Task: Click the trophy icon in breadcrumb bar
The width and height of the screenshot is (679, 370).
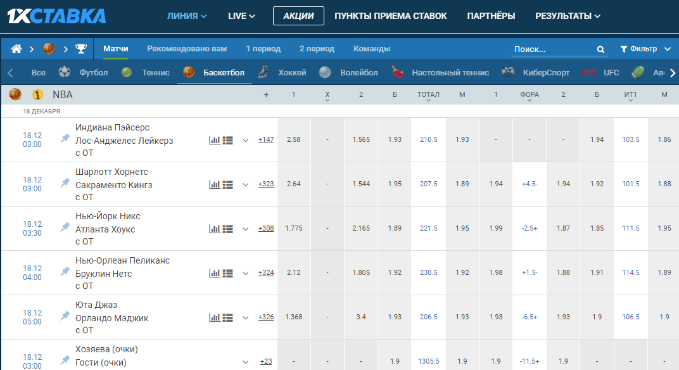Action: 81,49
